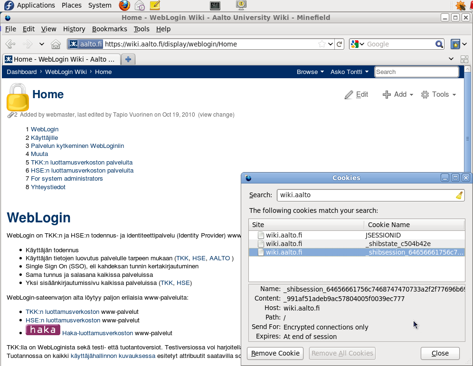Open the browser home page button
Viewport: 473px width, 366px height.
(56, 44)
